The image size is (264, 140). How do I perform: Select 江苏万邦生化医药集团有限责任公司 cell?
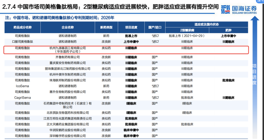click(68, 119)
